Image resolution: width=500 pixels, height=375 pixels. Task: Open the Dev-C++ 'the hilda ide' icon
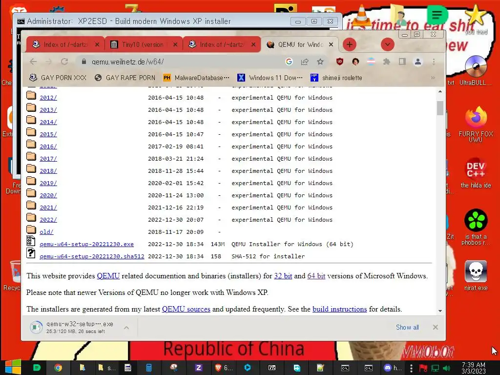[476, 173]
